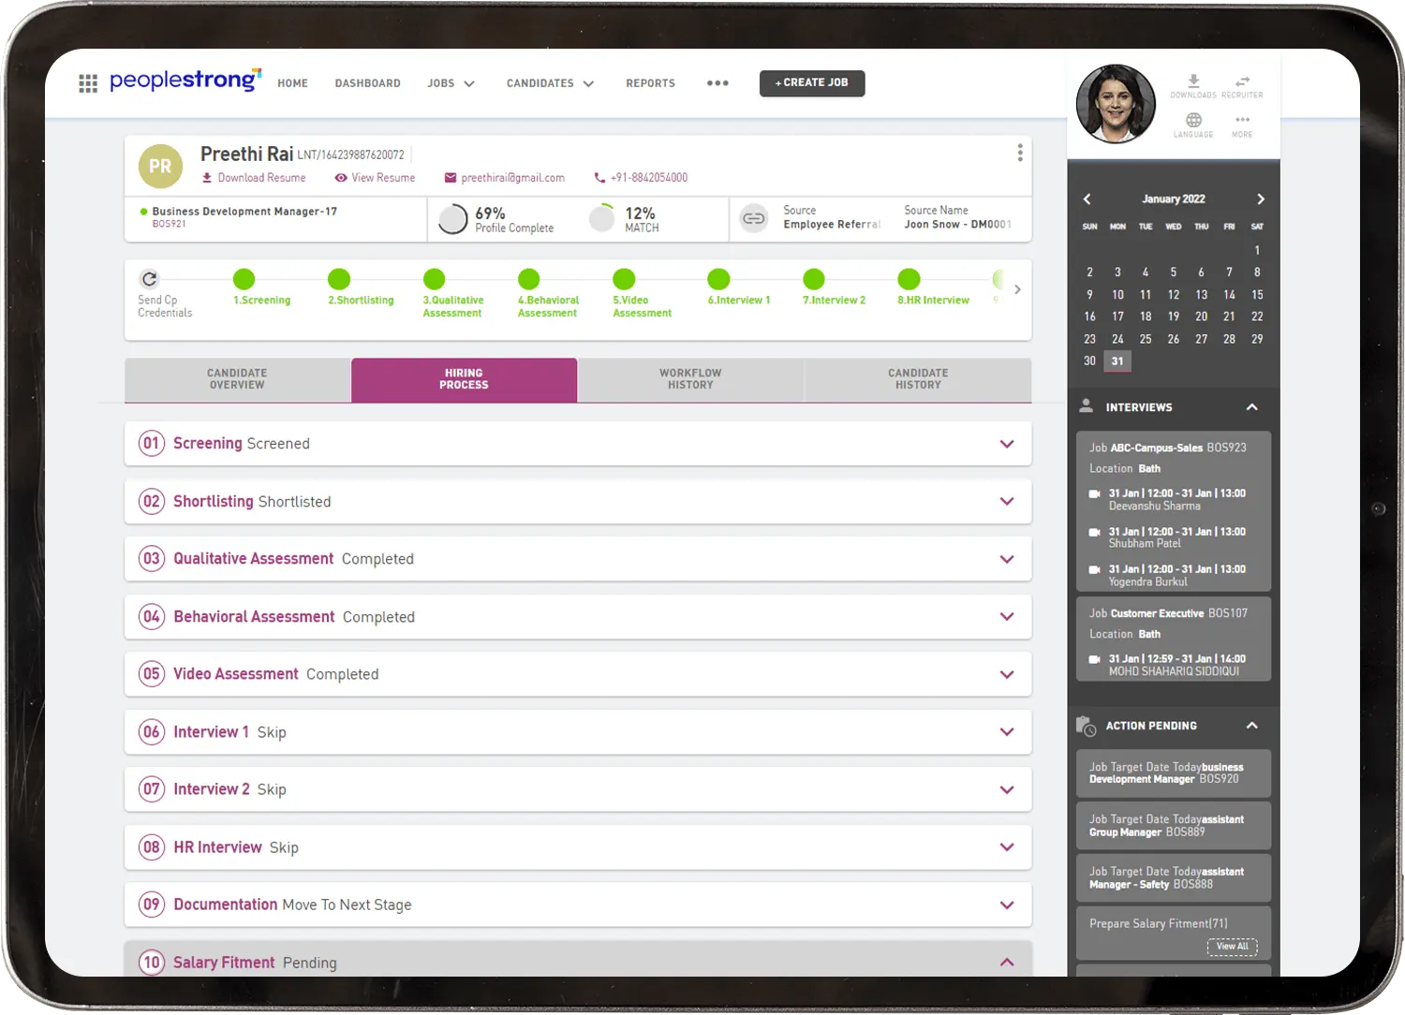The image size is (1405, 1015).
Task: Open the Language globe icon
Action: pyautogui.click(x=1193, y=121)
